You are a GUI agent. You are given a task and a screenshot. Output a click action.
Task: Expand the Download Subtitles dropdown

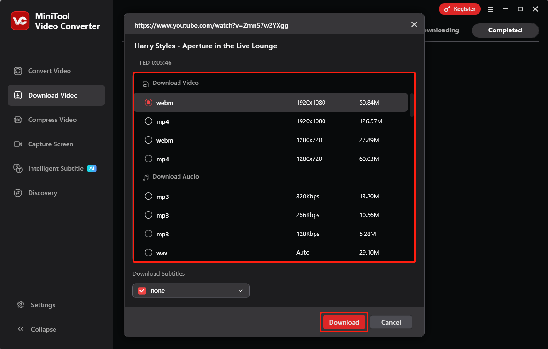241,290
